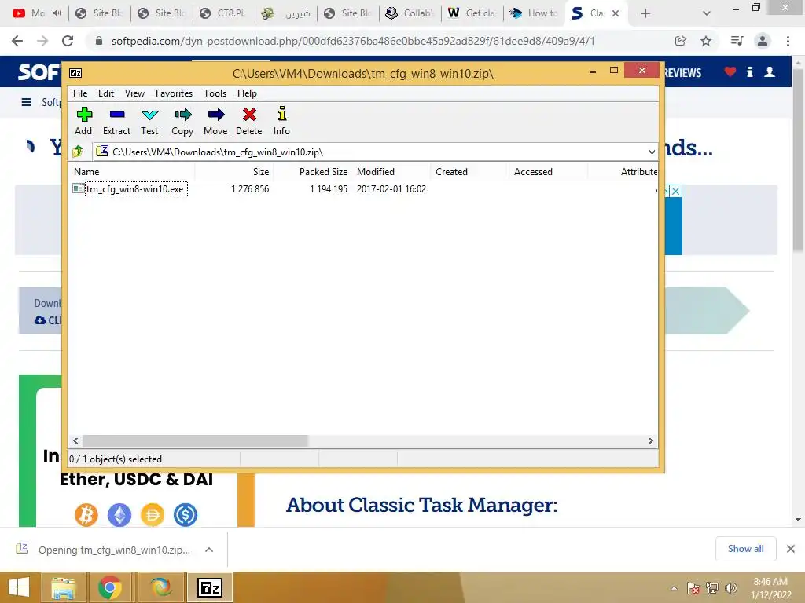Go back in Chrome browser

click(17, 41)
